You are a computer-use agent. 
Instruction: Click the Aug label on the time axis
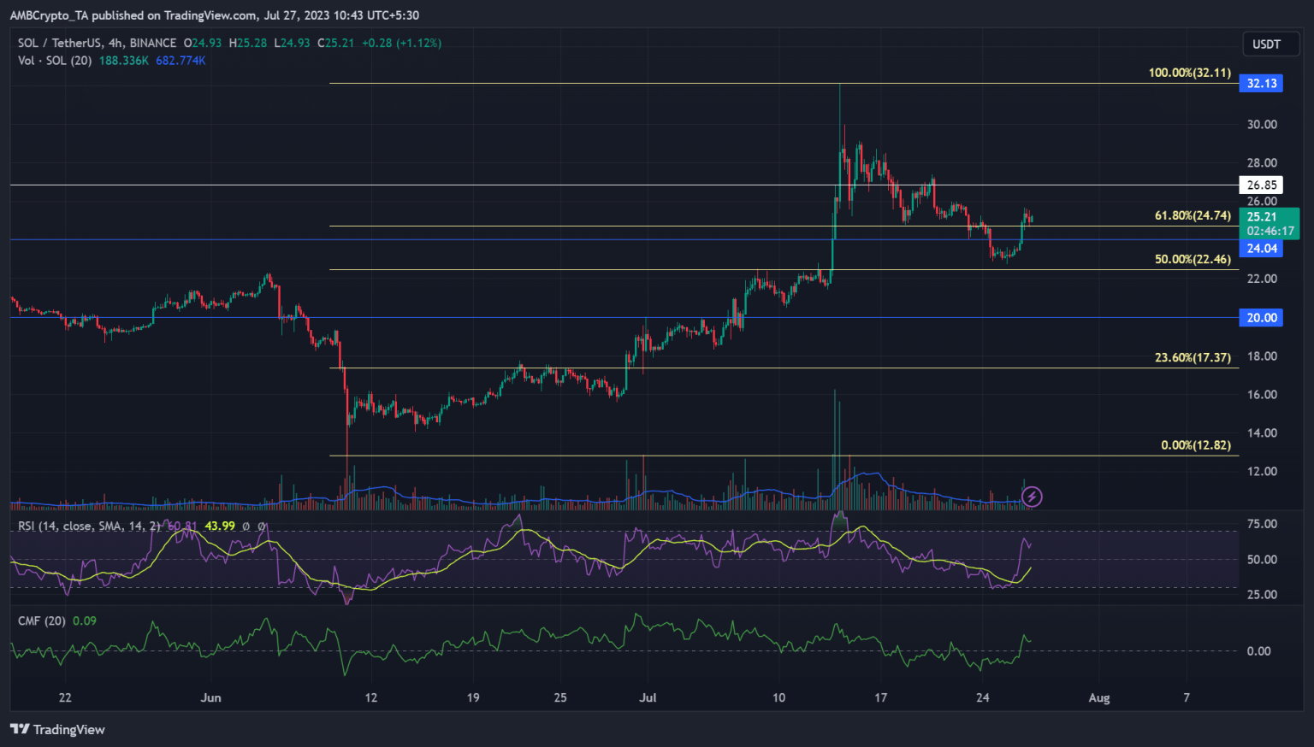[x=1098, y=697]
